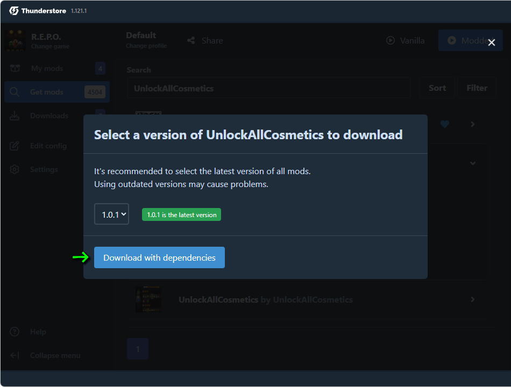This screenshot has height=387, width=511.
Task: Open the Filter options
Action: click(477, 88)
